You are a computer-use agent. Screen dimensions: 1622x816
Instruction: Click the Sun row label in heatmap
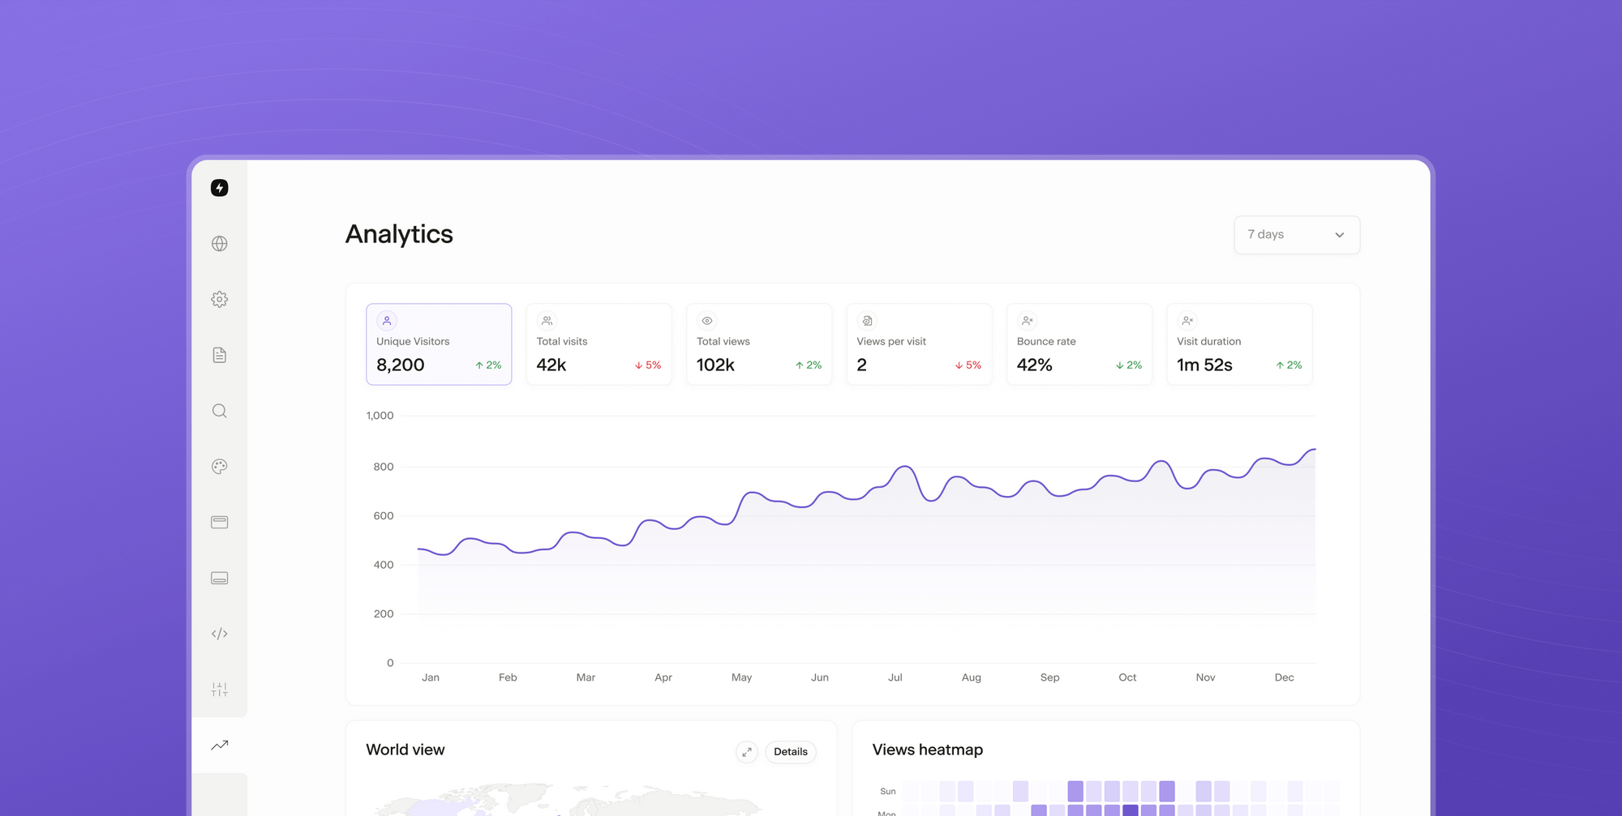pyautogui.click(x=888, y=792)
